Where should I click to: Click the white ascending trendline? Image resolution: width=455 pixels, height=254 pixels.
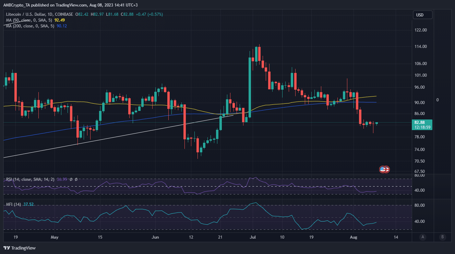[x=118, y=136]
